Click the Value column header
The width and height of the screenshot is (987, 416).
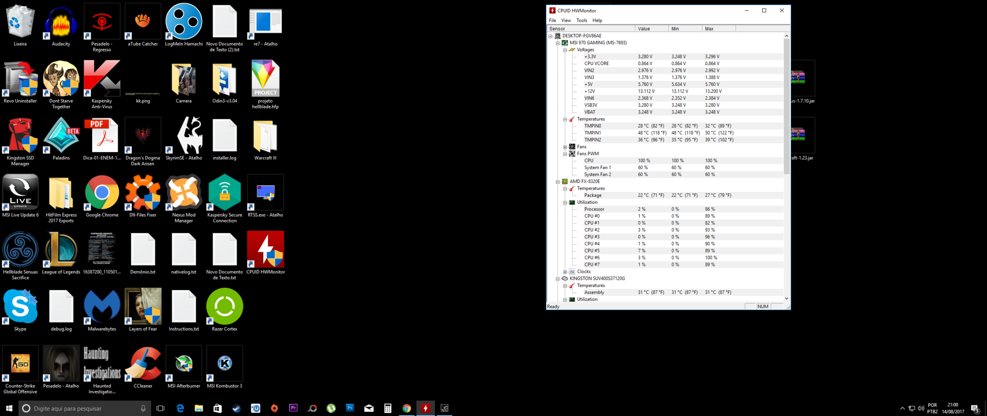click(652, 29)
